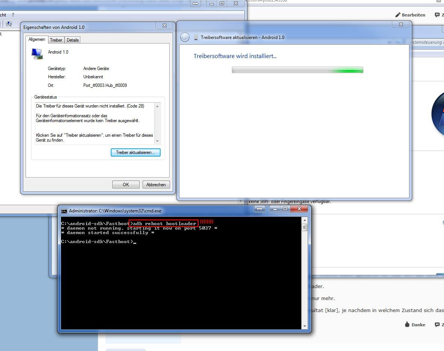Click the toolbar scan icon in Device Manager window

pos(9,24)
